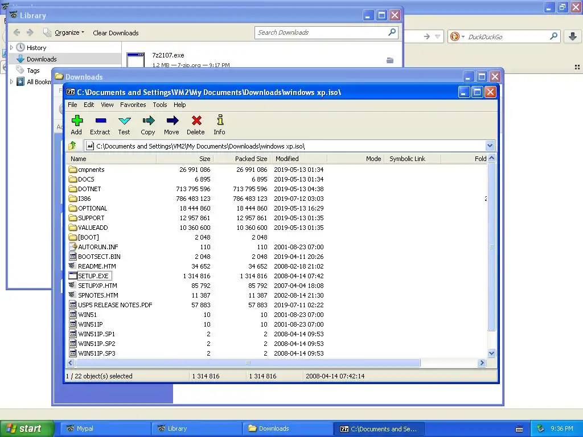The image size is (583, 437).
Task: Switch to Downloads taskbar button
Action: tap(288, 428)
